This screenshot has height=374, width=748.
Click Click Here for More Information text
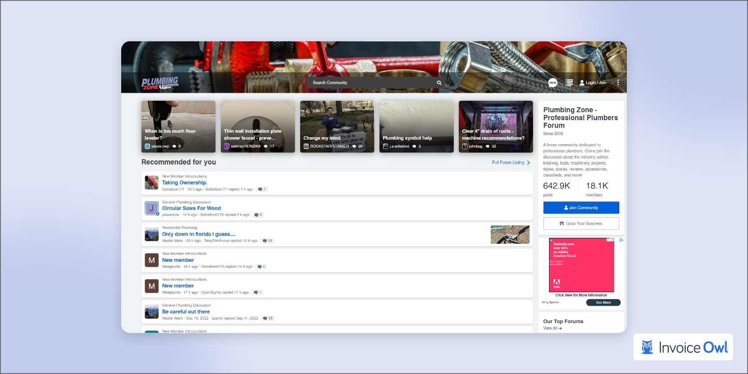581,295
